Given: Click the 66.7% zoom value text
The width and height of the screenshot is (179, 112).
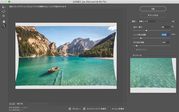Looking at the screenshot, I should (20, 104).
